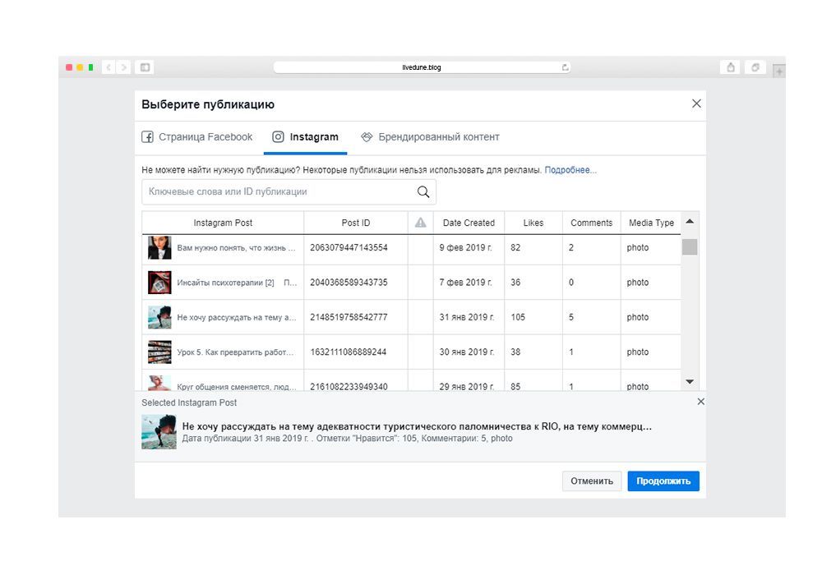Screen dimensions: 822x575
Task: Click the Отменить button
Action: (x=592, y=481)
